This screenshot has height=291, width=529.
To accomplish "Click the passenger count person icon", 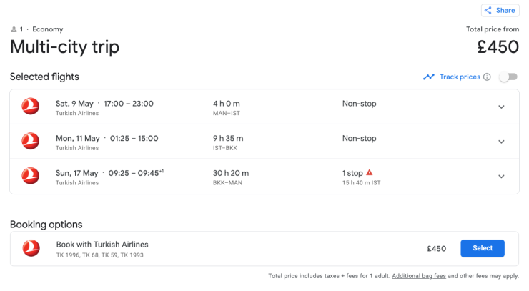I will 14,29.
